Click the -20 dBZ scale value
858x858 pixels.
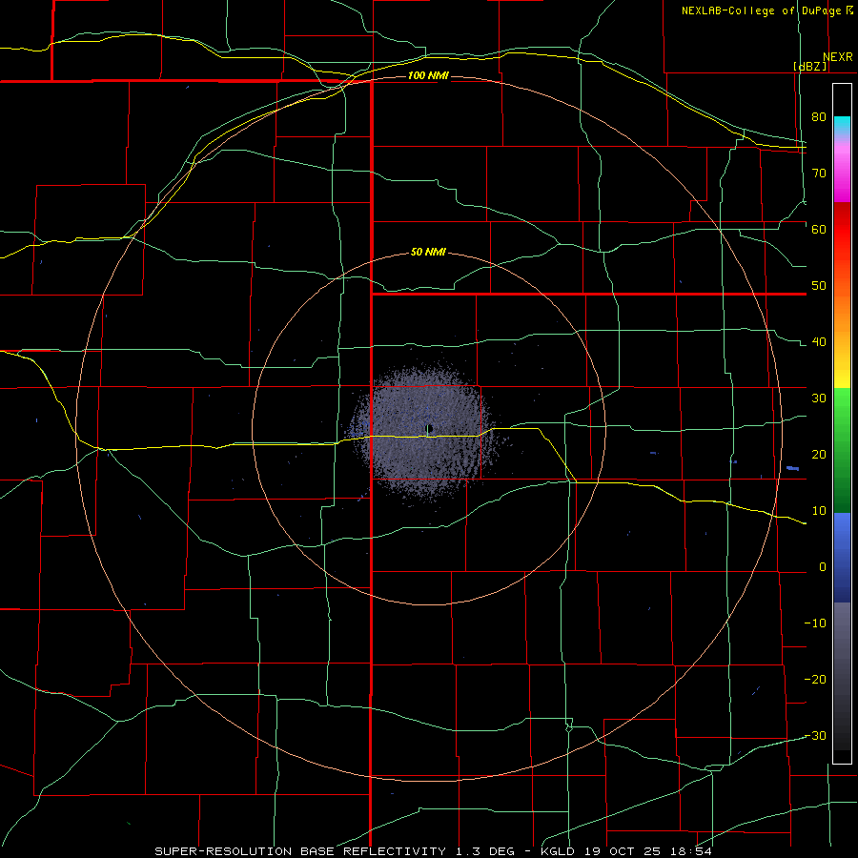[x=815, y=680]
